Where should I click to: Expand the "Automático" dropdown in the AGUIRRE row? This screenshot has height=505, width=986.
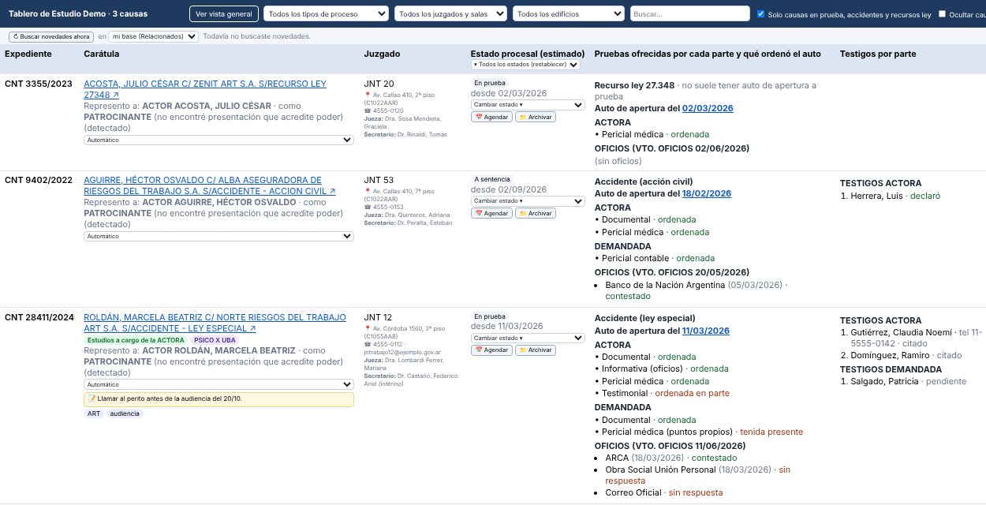pyautogui.click(x=218, y=236)
